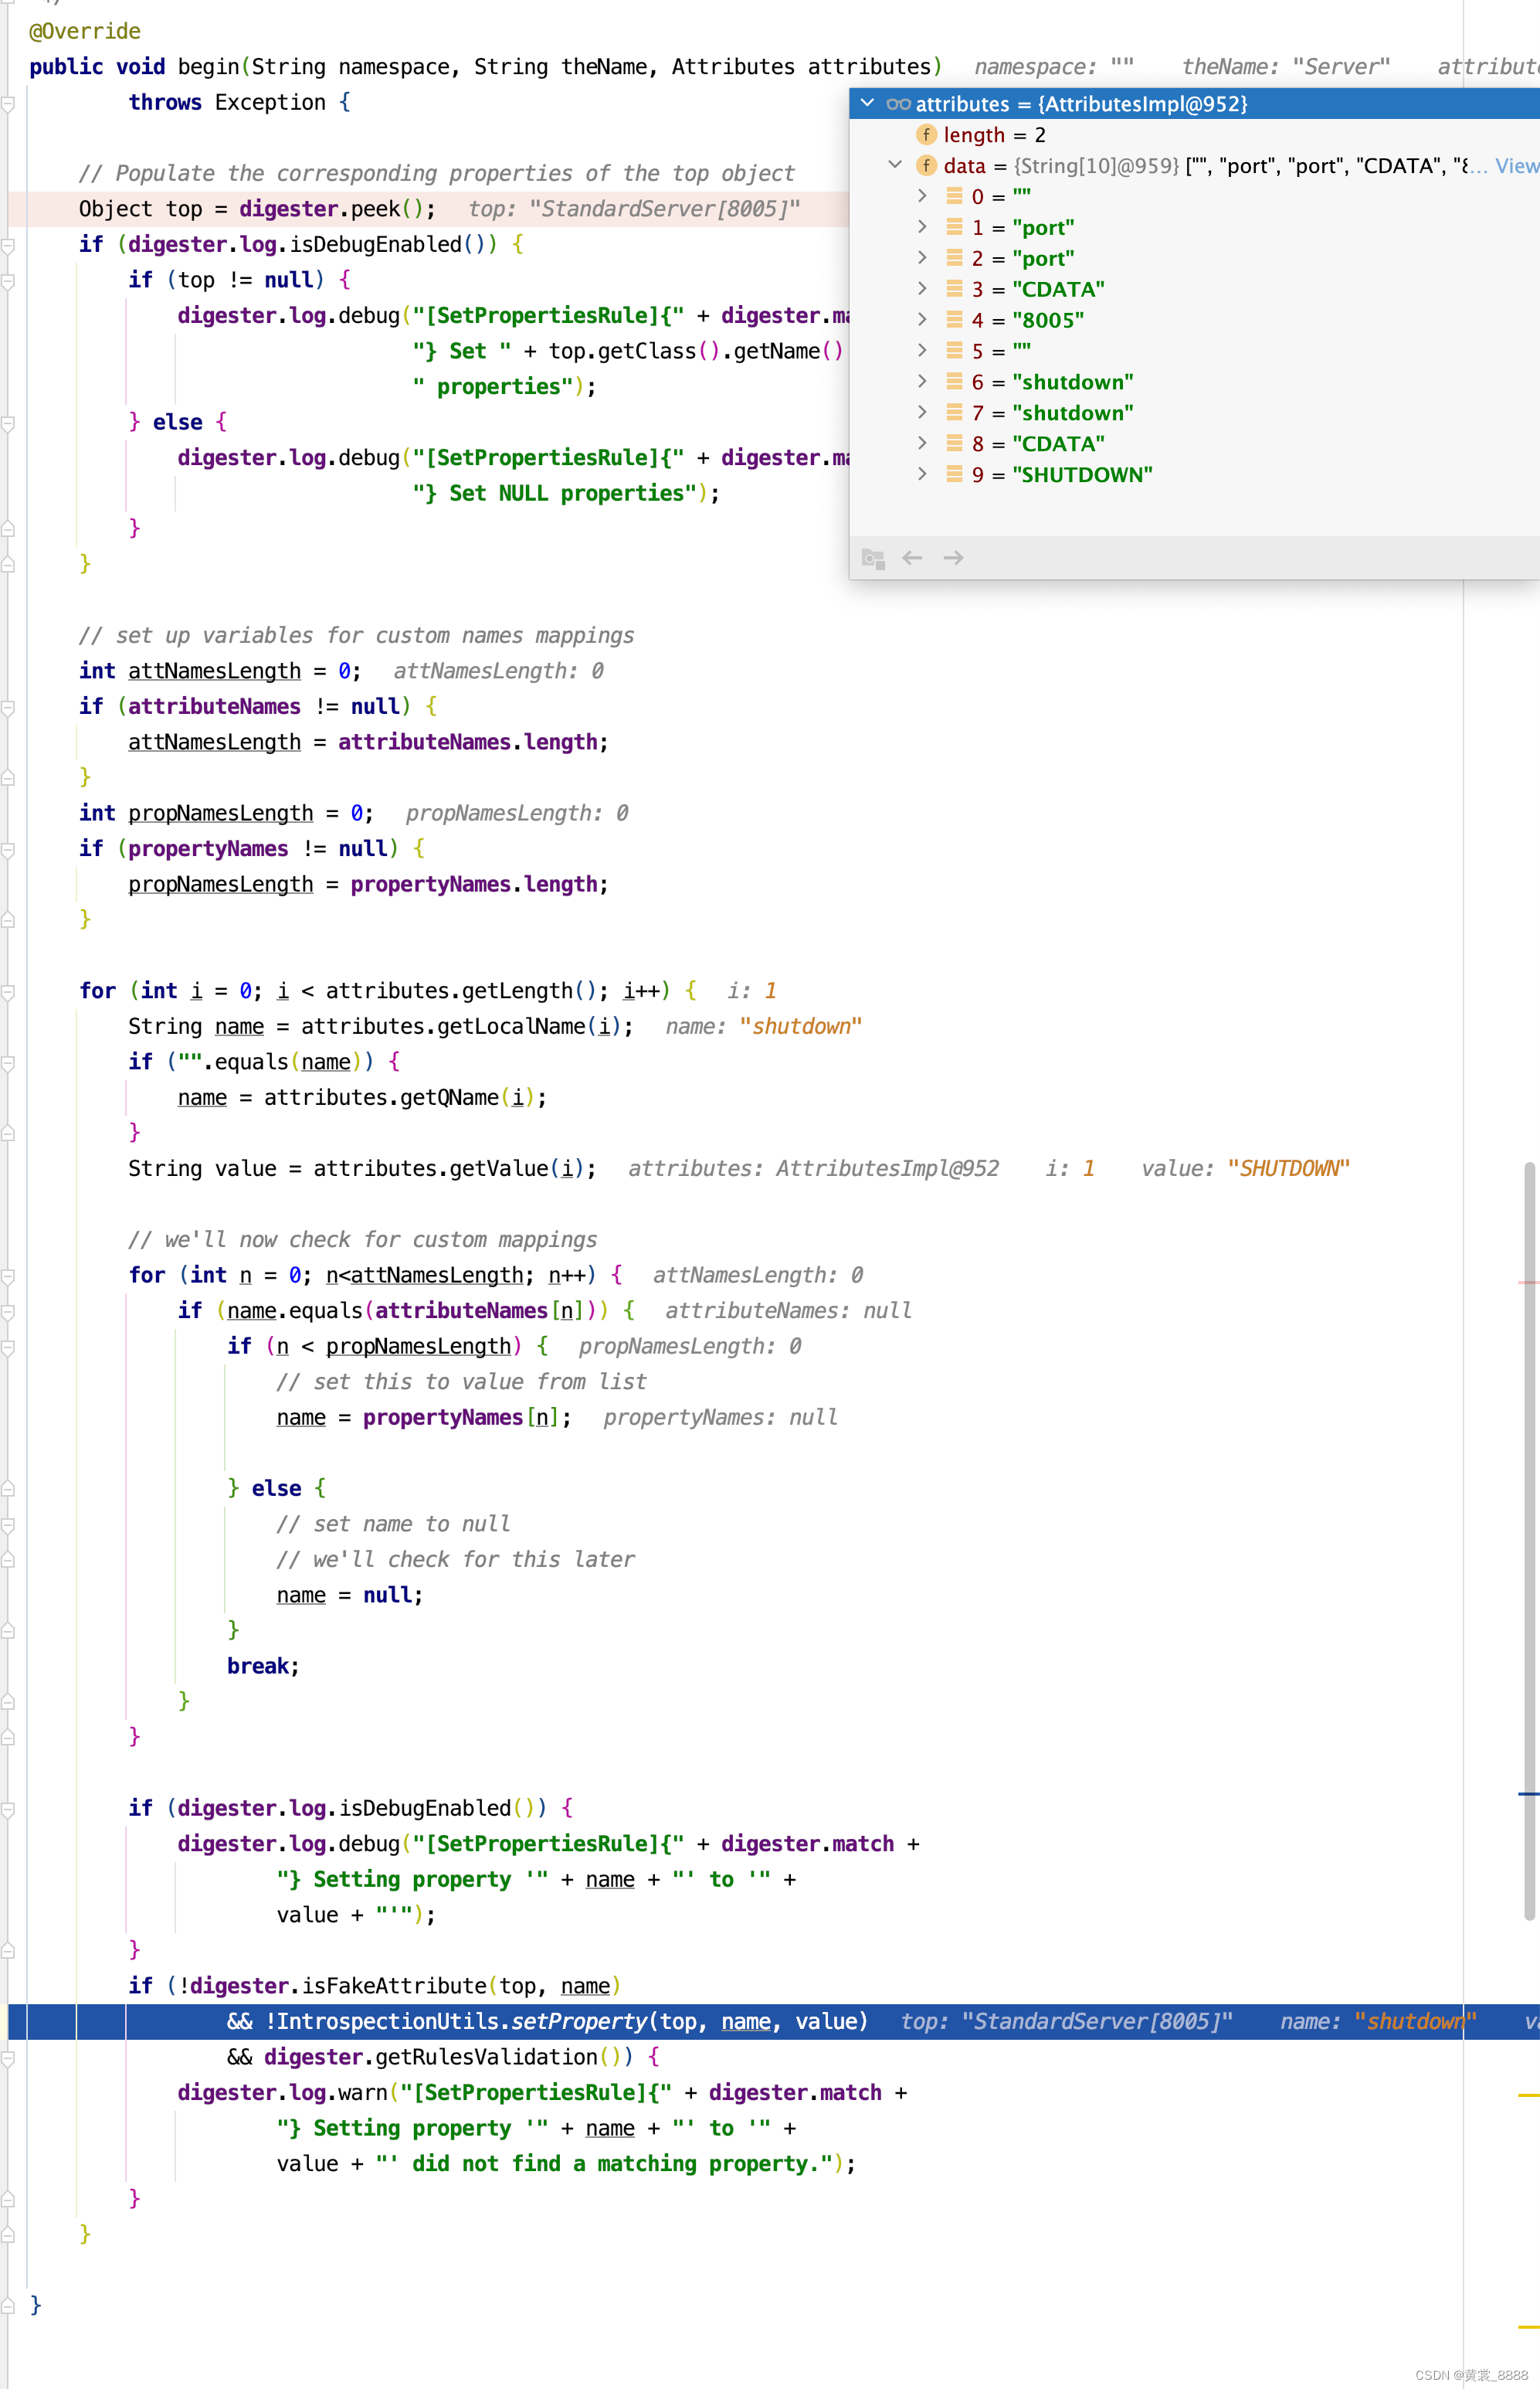The height and width of the screenshot is (2389, 1540).
Task: Fold the 'if (n < propNamesLength)' block
Action: (x=8, y=1347)
